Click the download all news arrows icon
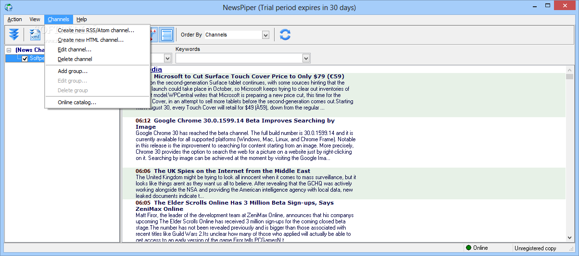This screenshot has width=579, height=256. (x=14, y=35)
